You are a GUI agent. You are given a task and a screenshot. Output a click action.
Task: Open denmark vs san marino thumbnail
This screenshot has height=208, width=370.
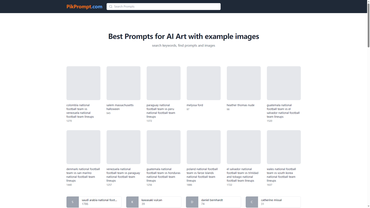coord(83,147)
